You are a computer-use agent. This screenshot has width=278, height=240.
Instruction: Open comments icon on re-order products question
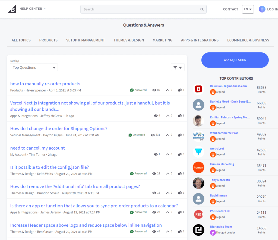(x=180, y=90)
